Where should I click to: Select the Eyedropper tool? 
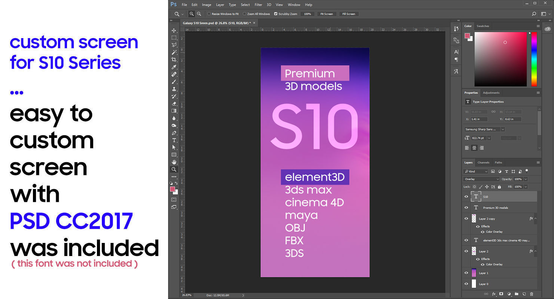tap(174, 67)
